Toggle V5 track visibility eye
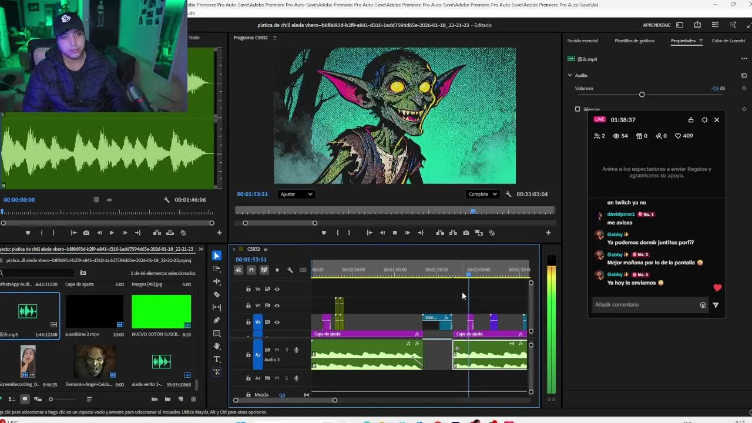The height and width of the screenshot is (423, 752). 277,305
